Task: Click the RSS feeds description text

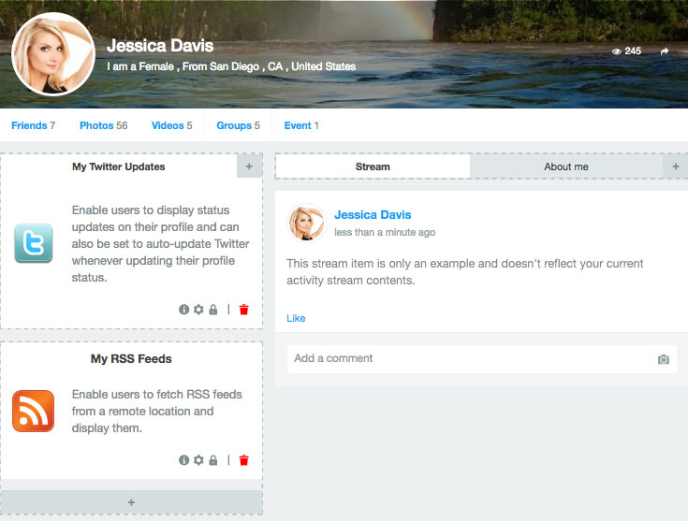Action: point(157,411)
